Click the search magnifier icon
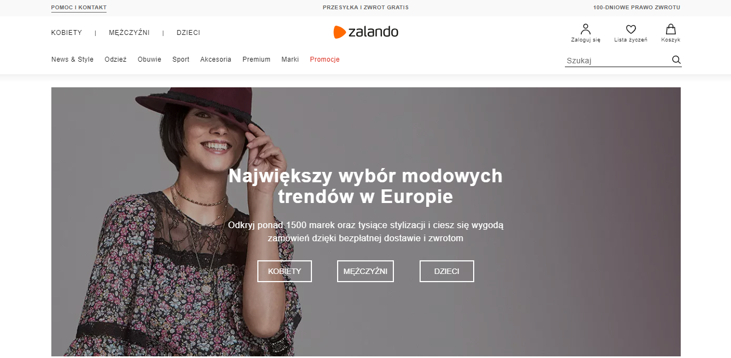The height and width of the screenshot is (358, 731). tap(676, 60)
